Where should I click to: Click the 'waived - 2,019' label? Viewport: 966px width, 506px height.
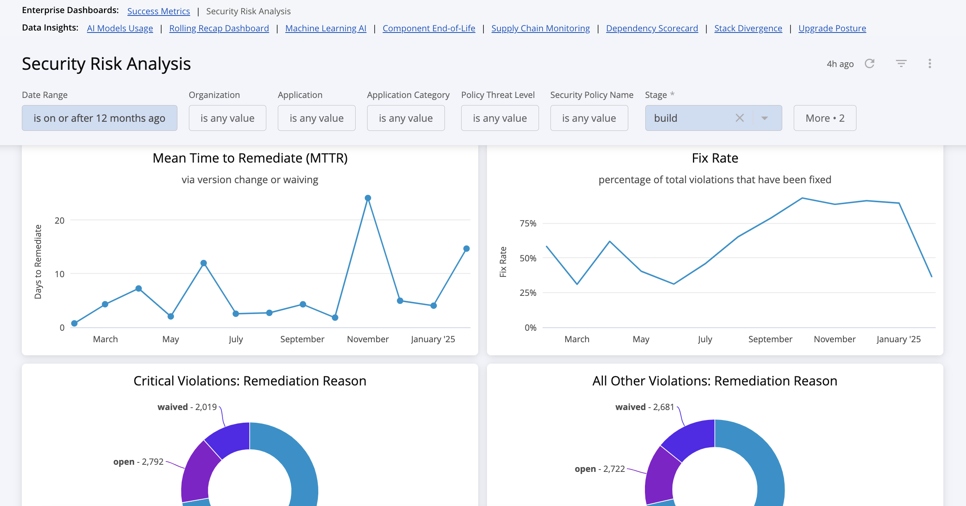(x=187, y=407)
